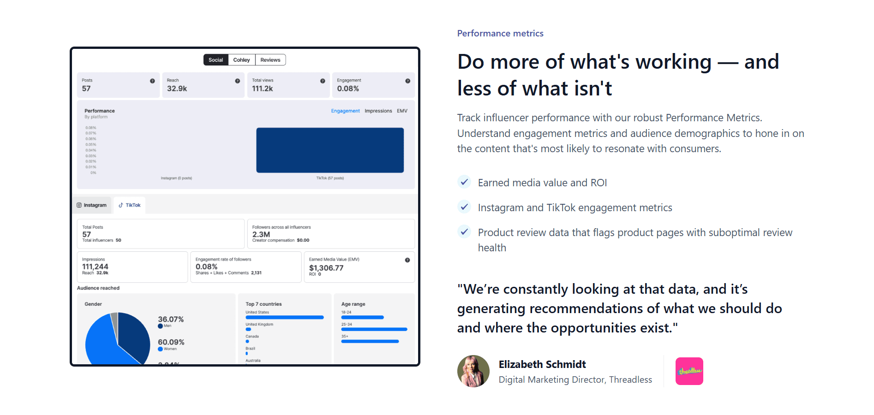
Task: Click '2.3M' followers value
Action: [261, 234]
